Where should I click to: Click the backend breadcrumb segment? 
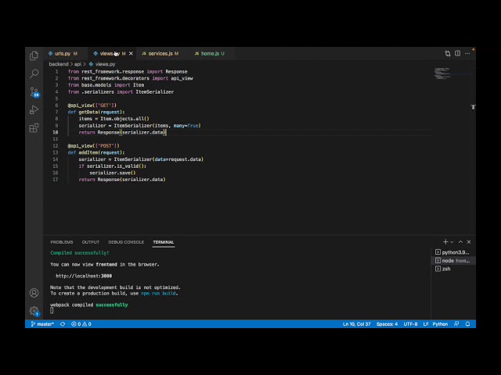point(59,64)
